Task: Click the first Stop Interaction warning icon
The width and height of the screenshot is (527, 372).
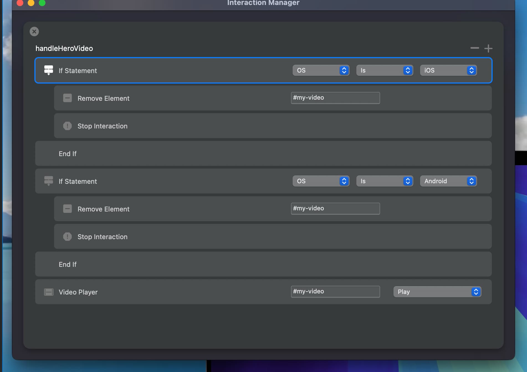Action: [67, 126]
